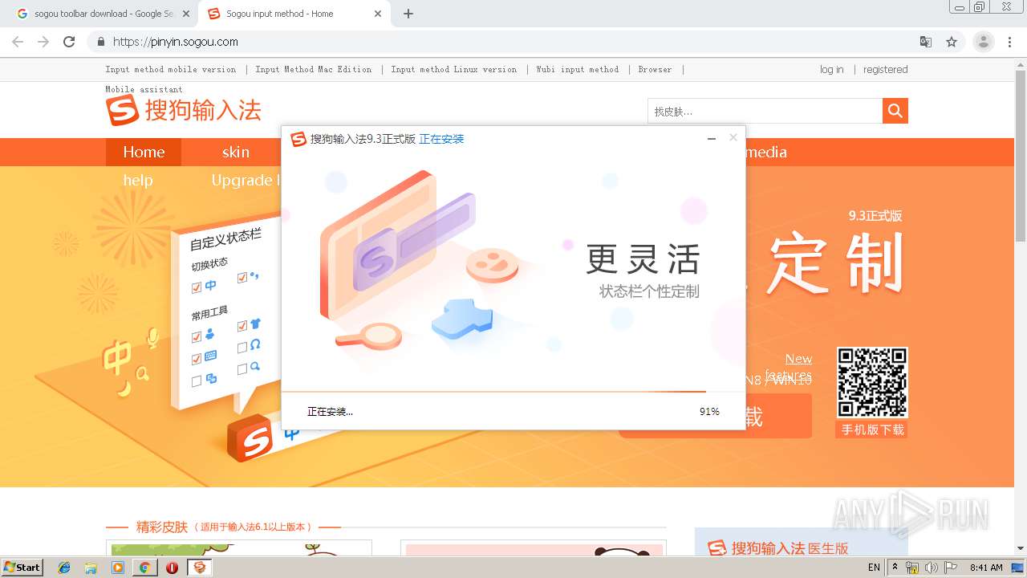
Task: Click the Browser link in top bar
Action: tap(655, 70)
